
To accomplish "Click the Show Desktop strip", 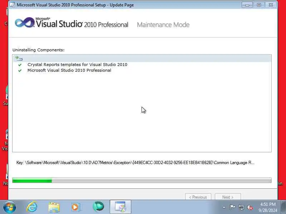I will [283, 207].
